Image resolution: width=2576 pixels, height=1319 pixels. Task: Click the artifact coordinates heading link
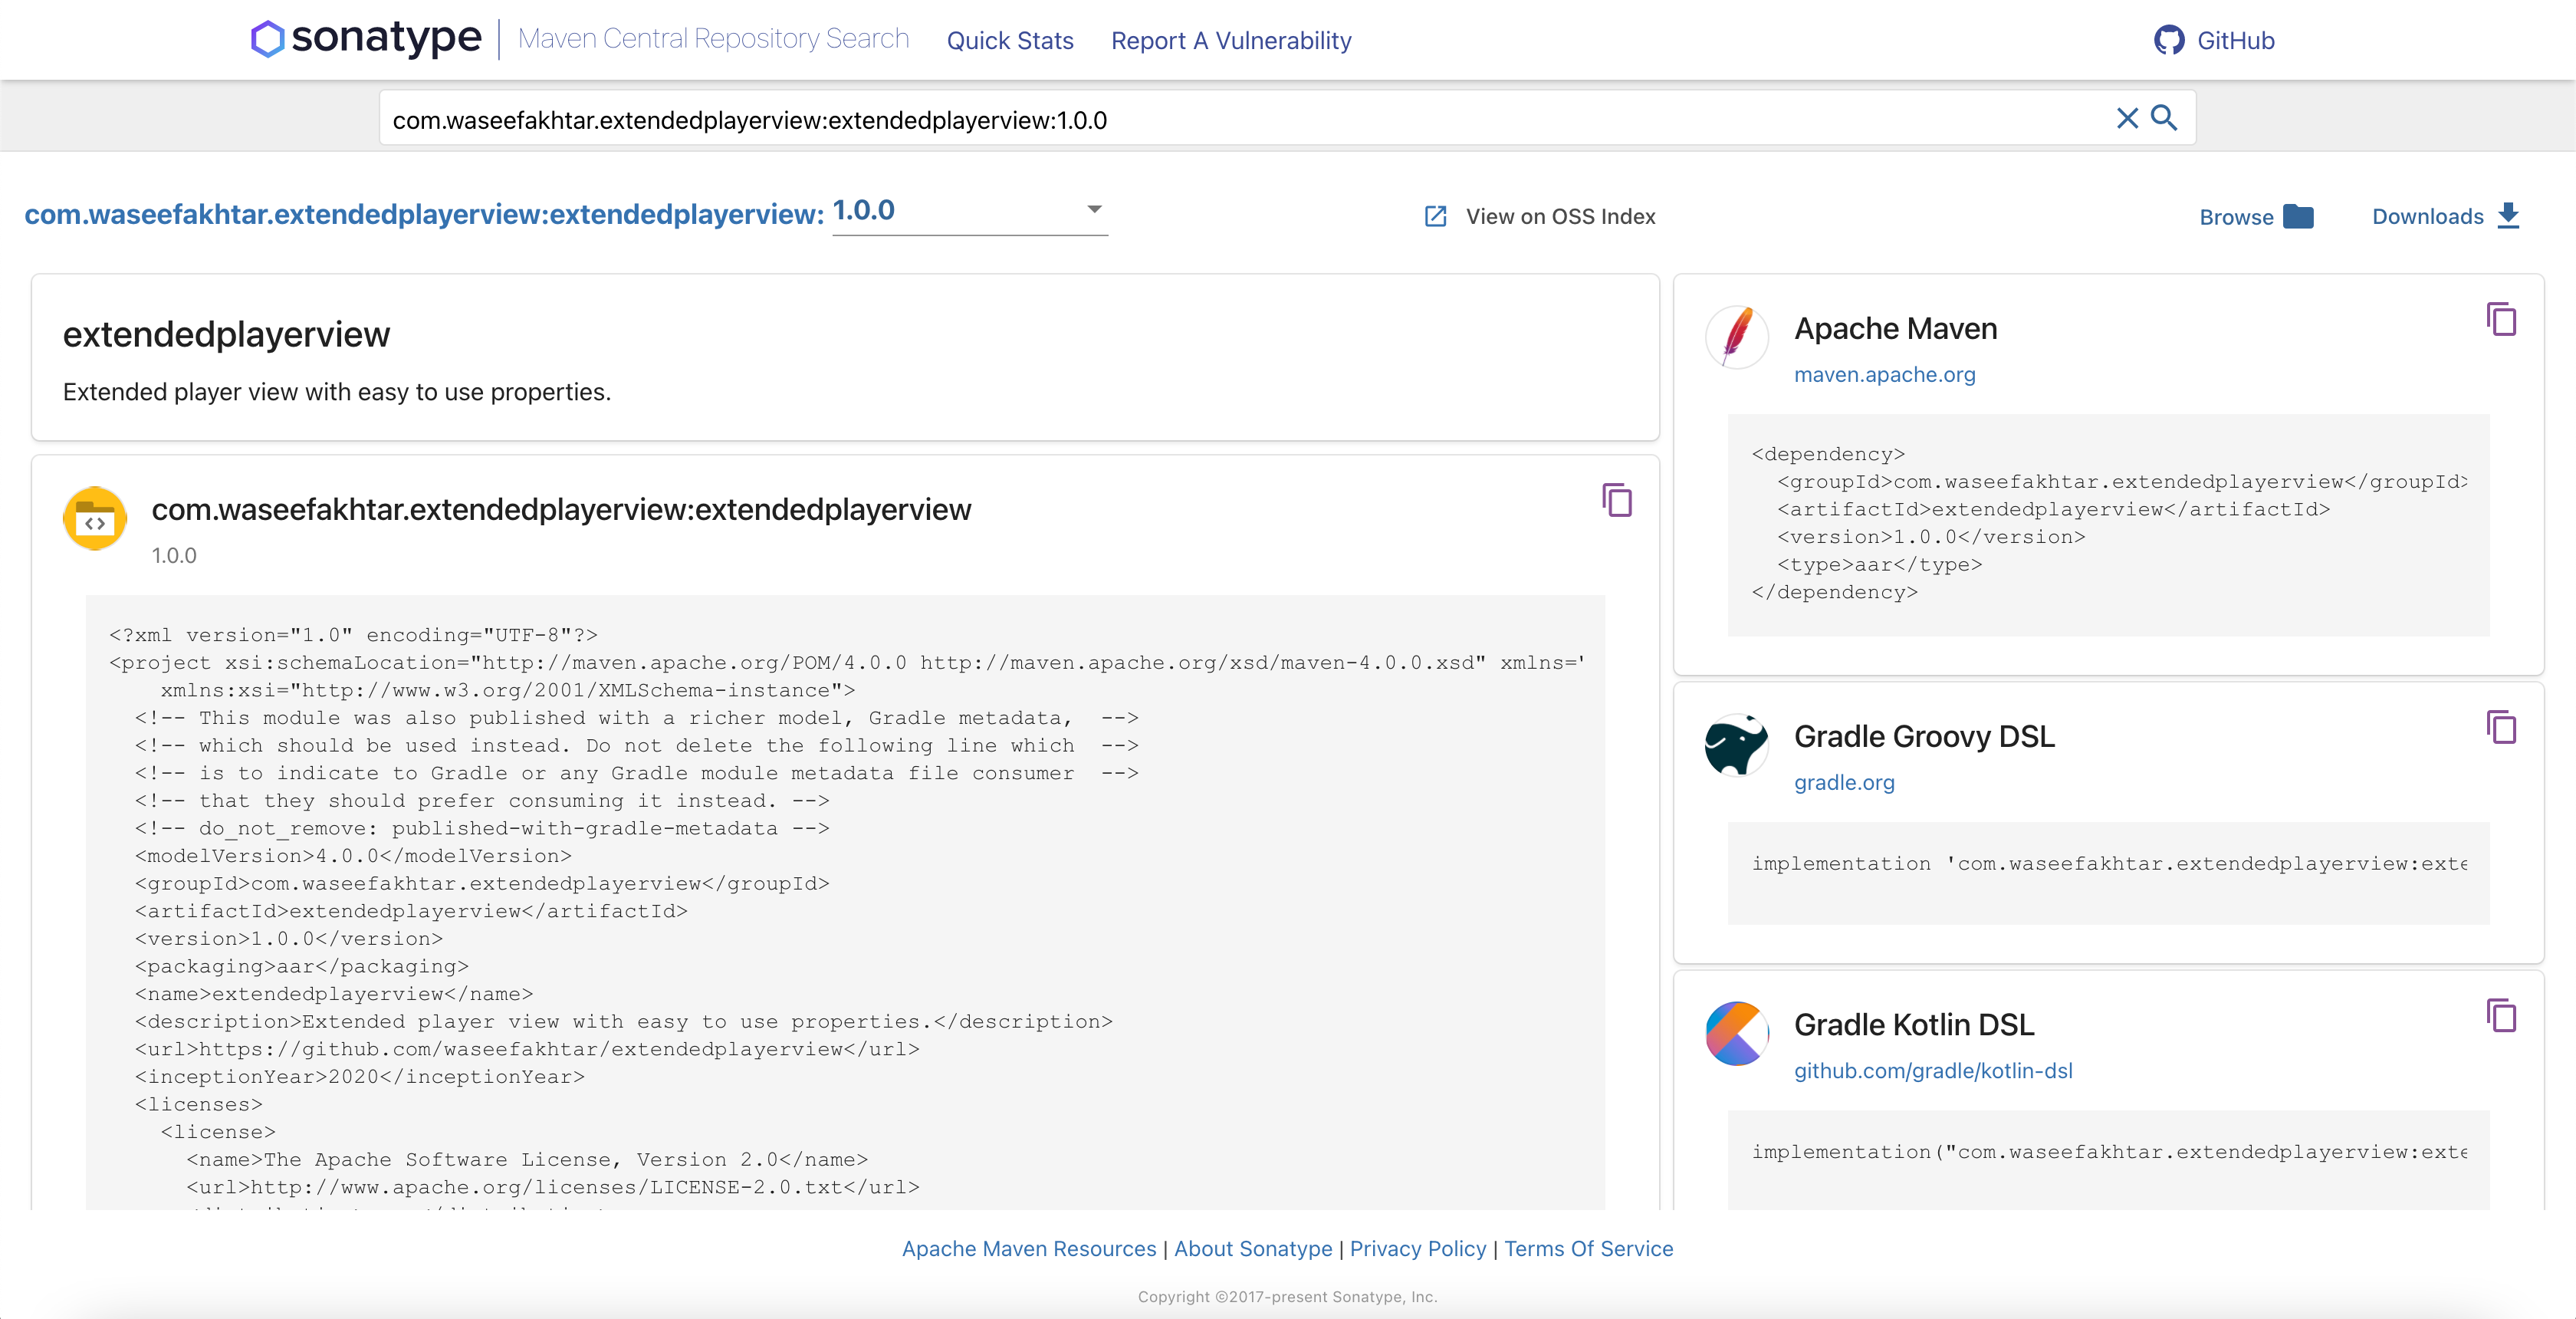coord(424,214)
